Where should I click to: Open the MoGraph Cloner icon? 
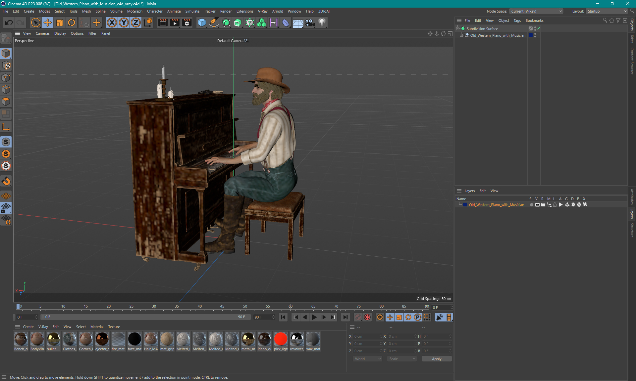(262, 22)
